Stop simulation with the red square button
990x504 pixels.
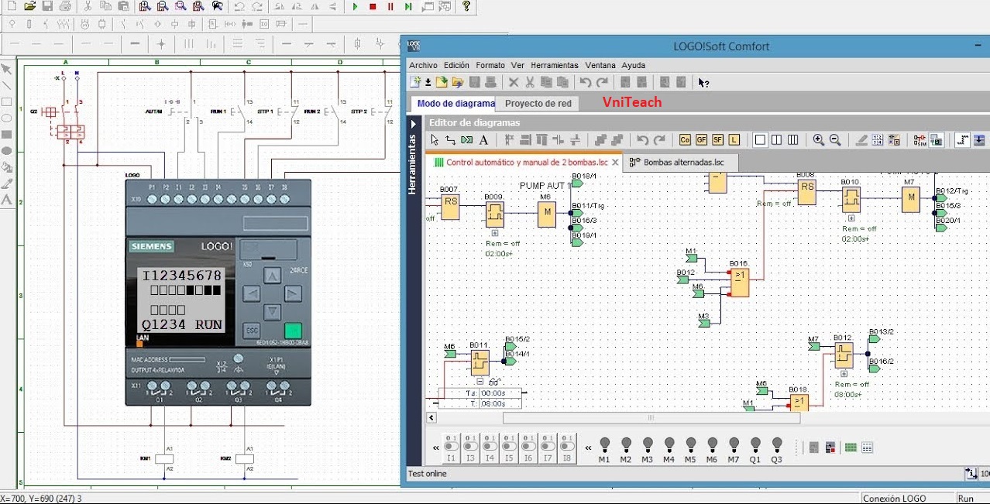(x=373, y=6)
